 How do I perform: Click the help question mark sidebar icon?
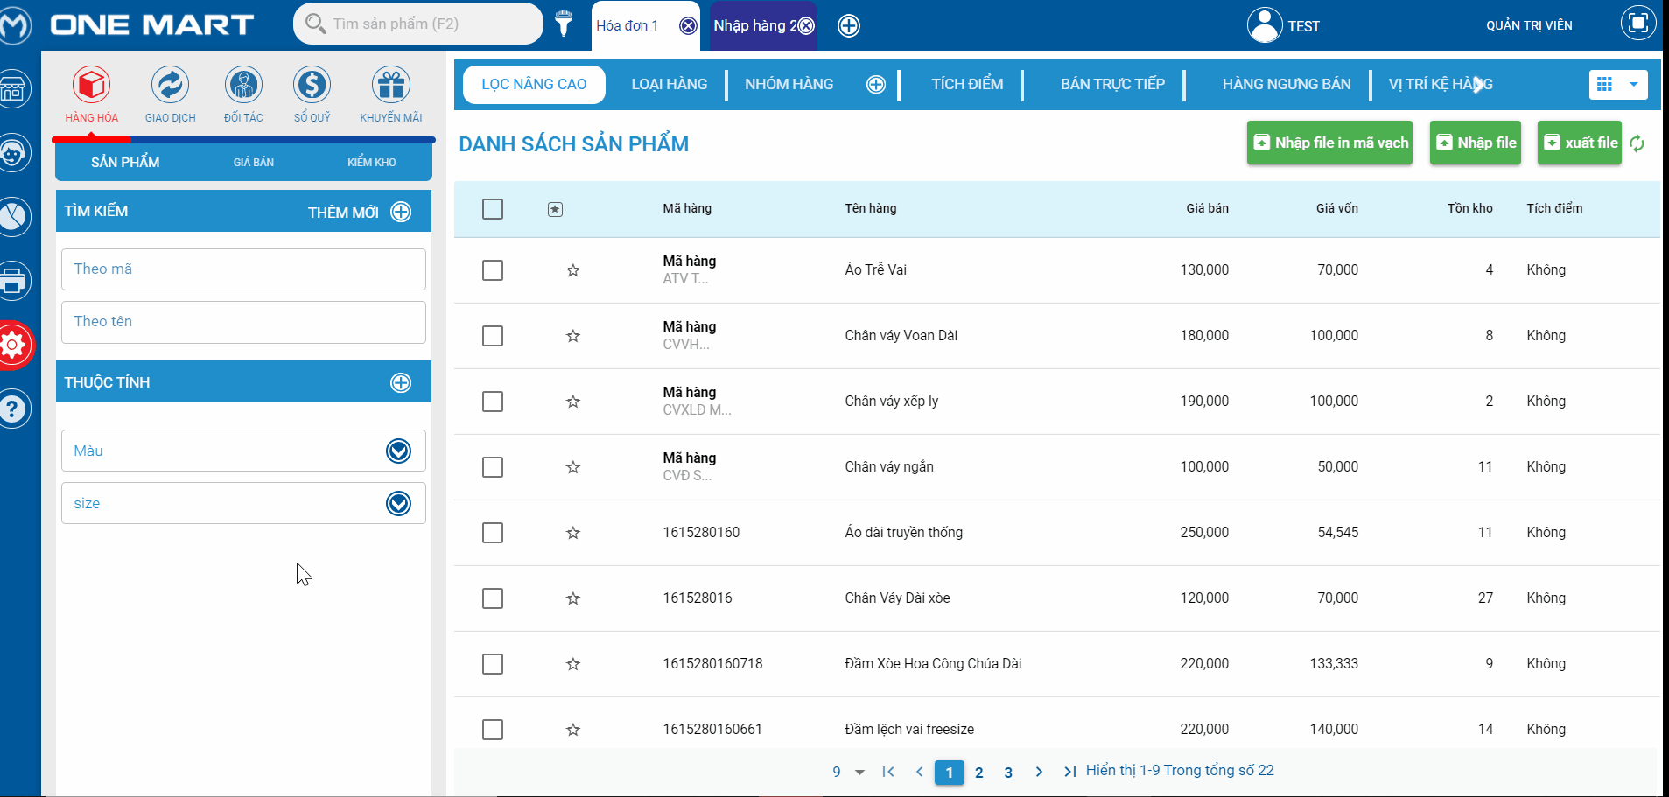coord(13,409)
